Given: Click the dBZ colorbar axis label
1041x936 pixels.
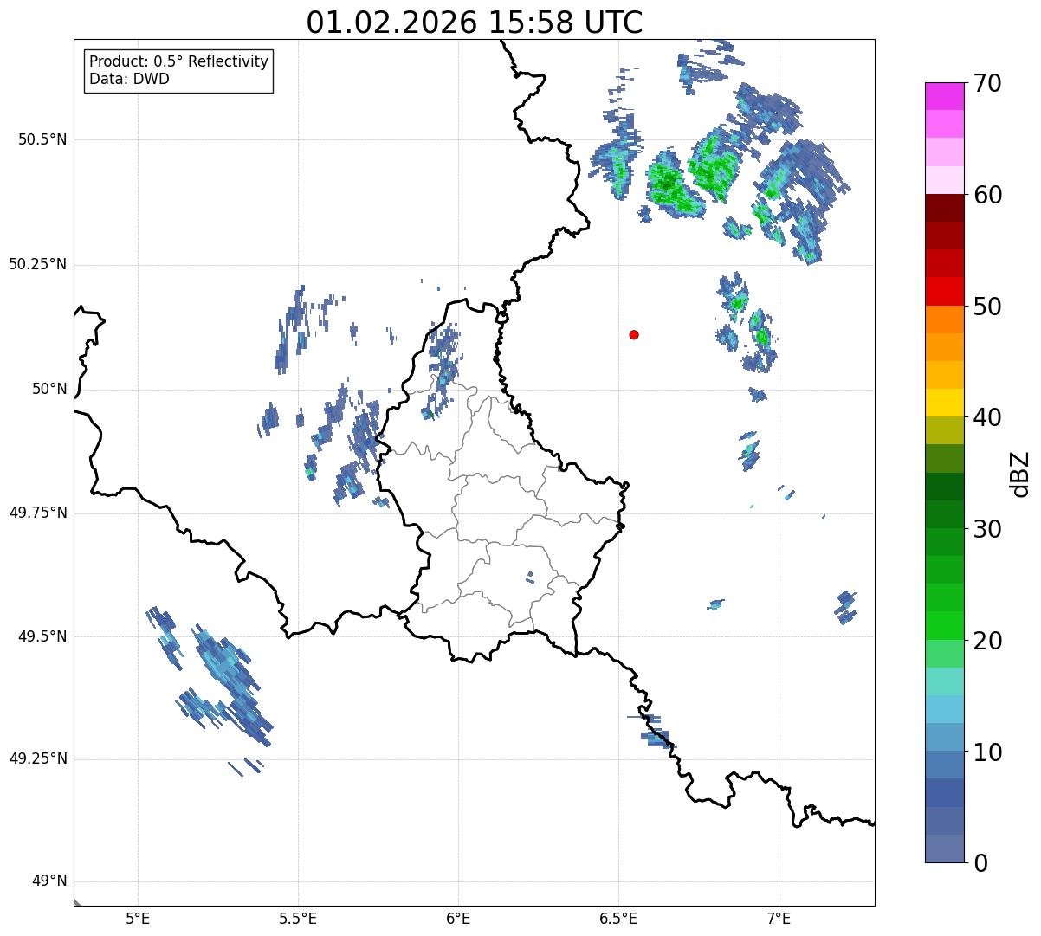Looking at the screenshot, I should pos(1020,473).
